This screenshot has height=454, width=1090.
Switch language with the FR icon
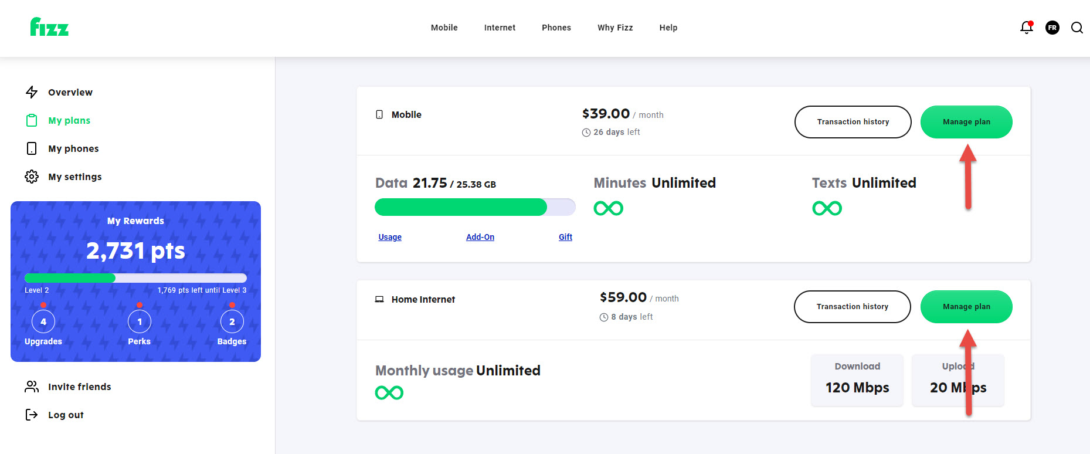tap(1052, 28)
